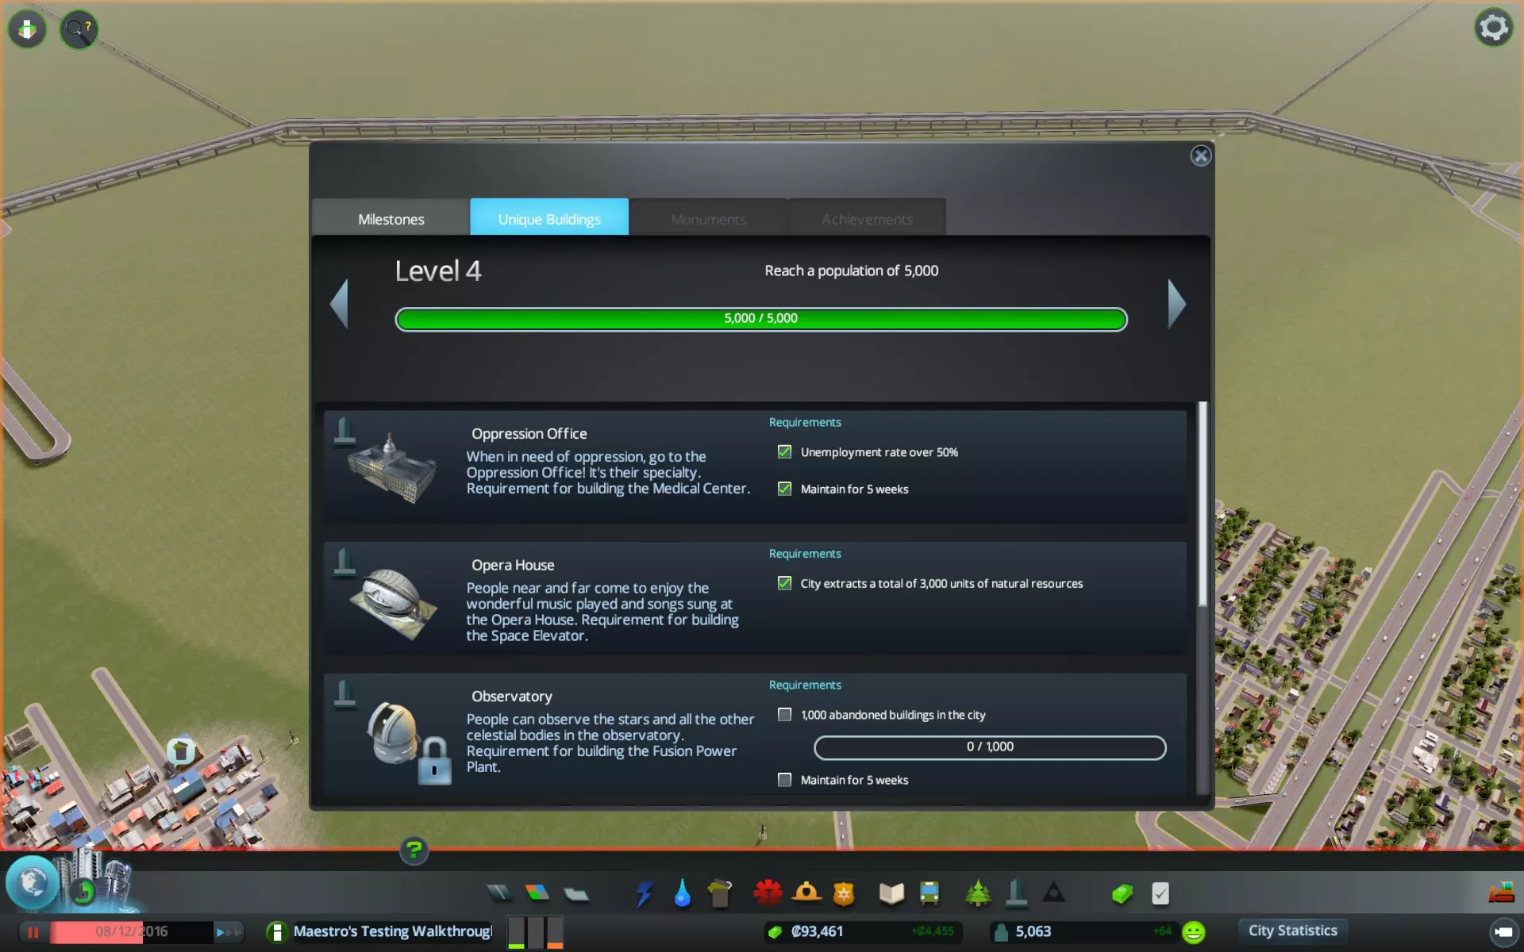Go to next milestone level arrow

click(x=1176, y=304)
